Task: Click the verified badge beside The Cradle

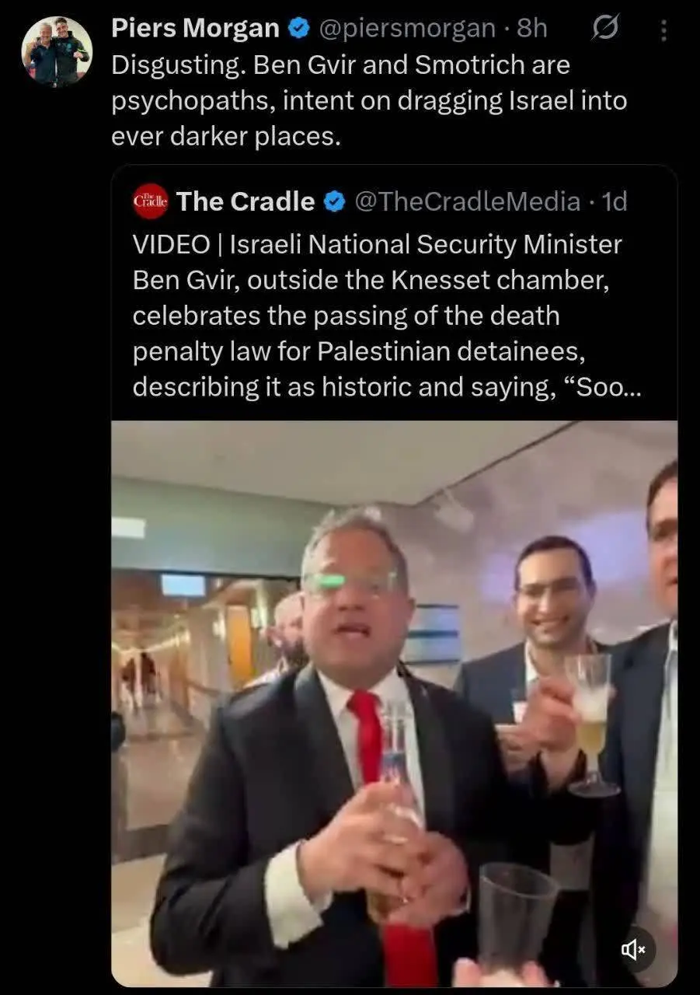Action: tap(335, 202)
